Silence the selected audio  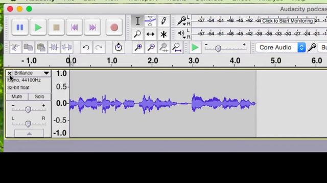[67, 47]
